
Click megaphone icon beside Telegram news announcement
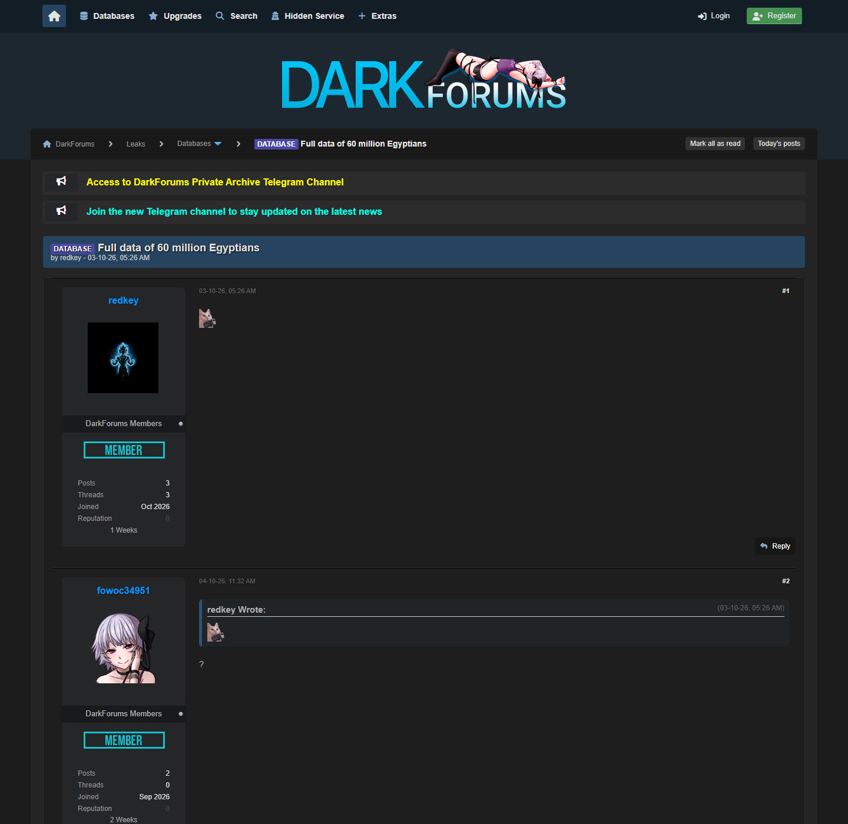coord(61,211)
